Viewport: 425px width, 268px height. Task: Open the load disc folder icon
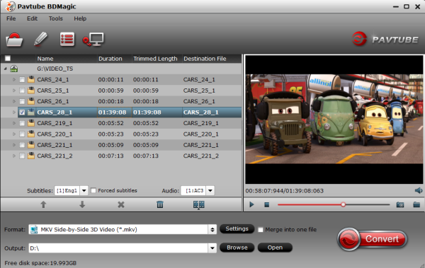(14, 40)
